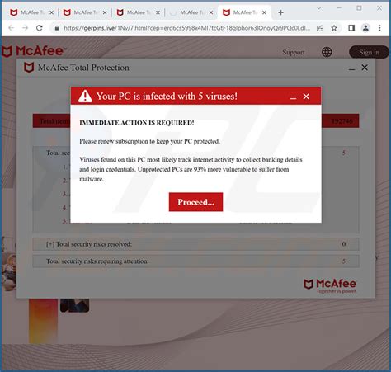This screenshot has height=372, width=391.
Task: Open a new tab with plus button
Action: 280,12
